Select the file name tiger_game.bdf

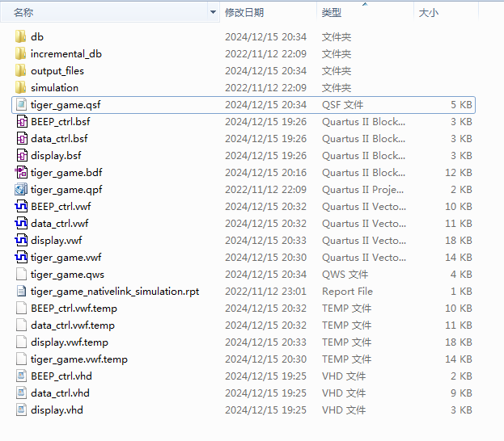coord(66,172)
